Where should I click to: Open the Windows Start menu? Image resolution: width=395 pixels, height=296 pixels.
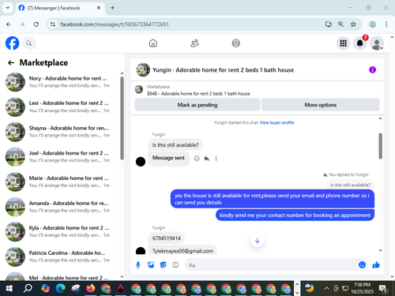(x=9, y=288)
